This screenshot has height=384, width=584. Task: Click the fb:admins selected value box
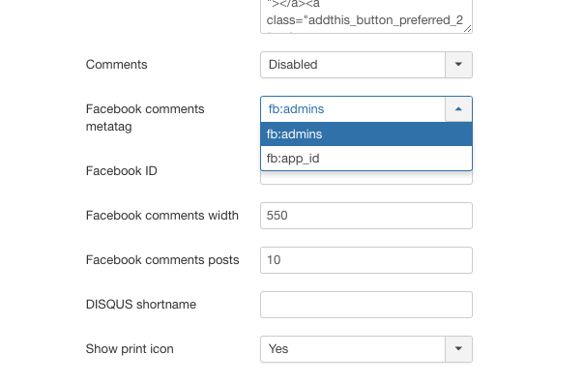tap(353, 109)
